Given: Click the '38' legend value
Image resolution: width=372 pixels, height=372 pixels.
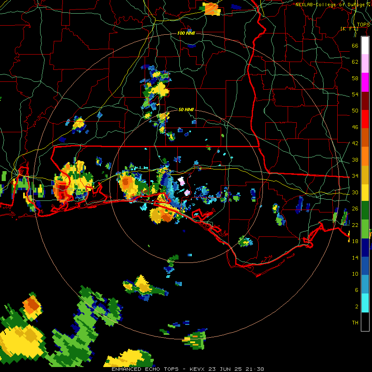Looking at the screenshot, I should coord(355,160).
